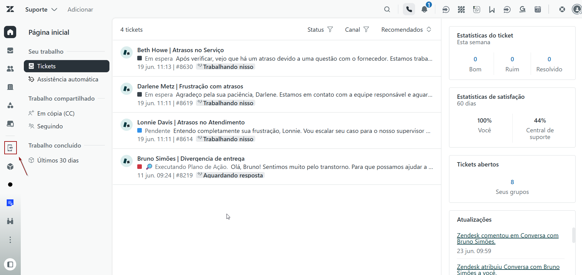Click the 8 open tickets count

[512, 182]
